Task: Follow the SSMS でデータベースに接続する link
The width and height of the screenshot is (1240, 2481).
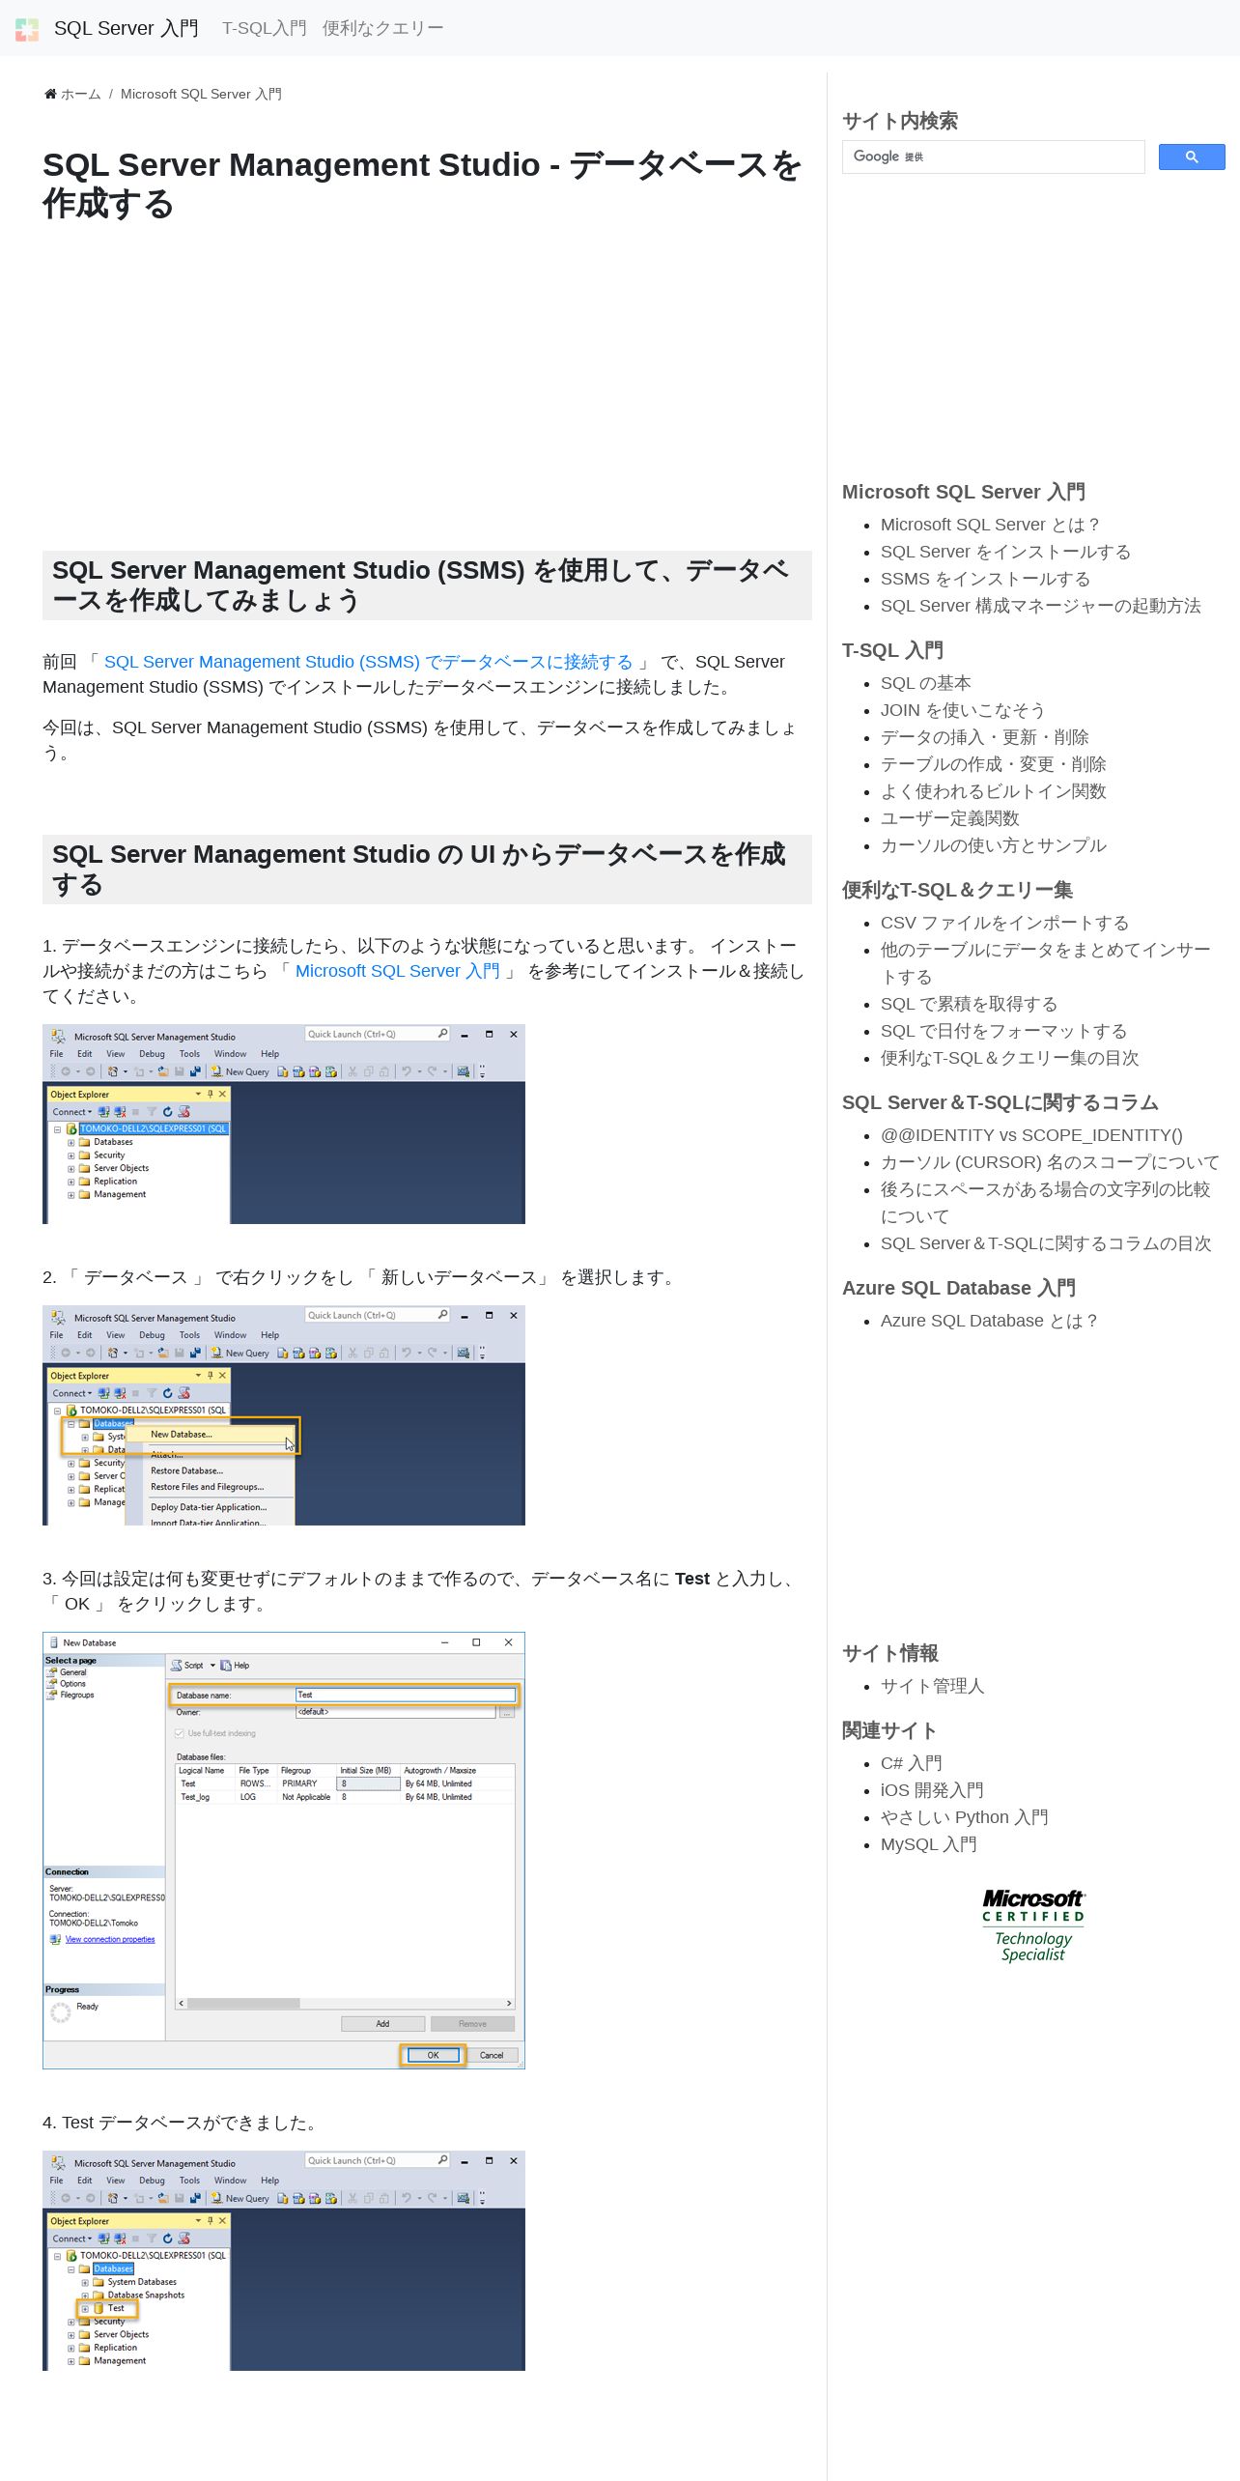Action: point(368,662)
